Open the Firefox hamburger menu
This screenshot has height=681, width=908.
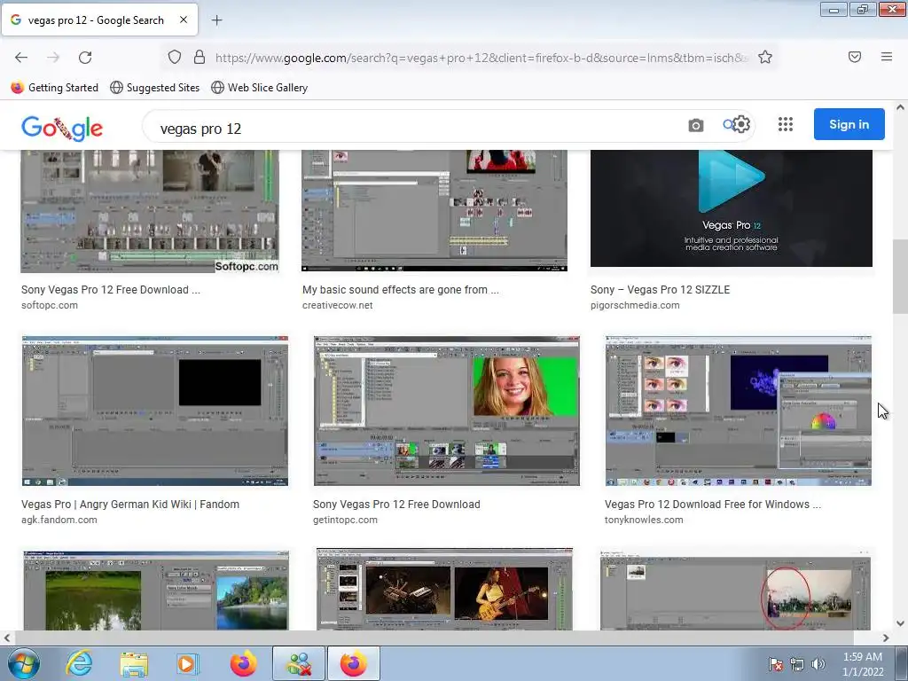tap(886, 57)
